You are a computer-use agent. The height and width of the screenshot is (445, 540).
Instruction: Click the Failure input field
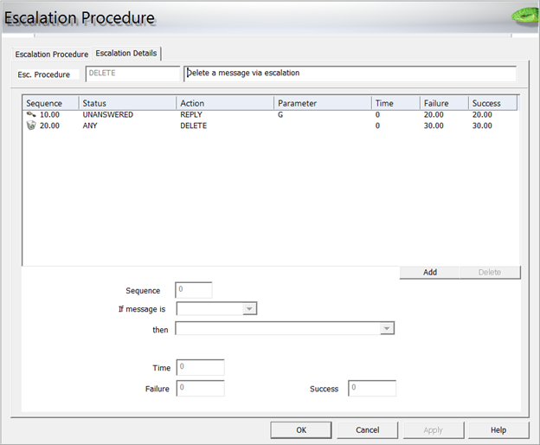200,389
